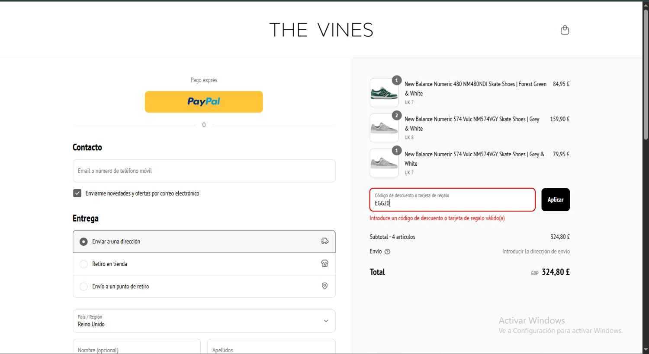Click the 79,95 £ price
The image size is (649, 354).
point(561,154)
